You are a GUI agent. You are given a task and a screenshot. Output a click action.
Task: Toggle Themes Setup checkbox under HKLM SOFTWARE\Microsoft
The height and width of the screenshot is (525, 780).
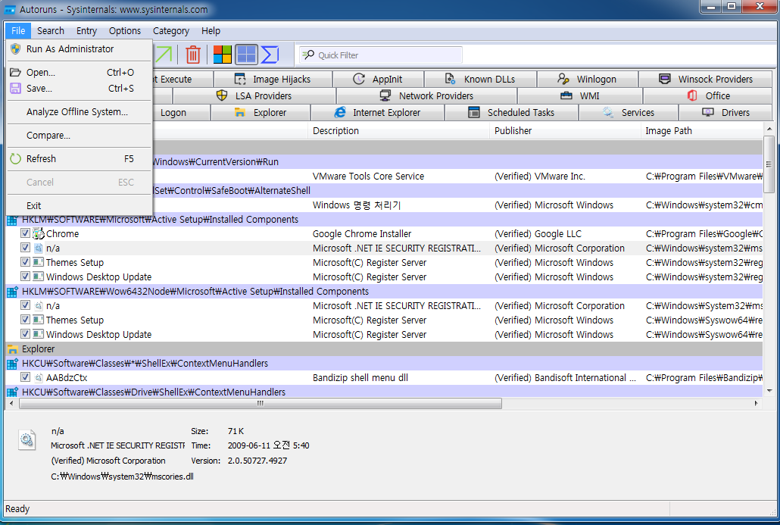[26, 262]
